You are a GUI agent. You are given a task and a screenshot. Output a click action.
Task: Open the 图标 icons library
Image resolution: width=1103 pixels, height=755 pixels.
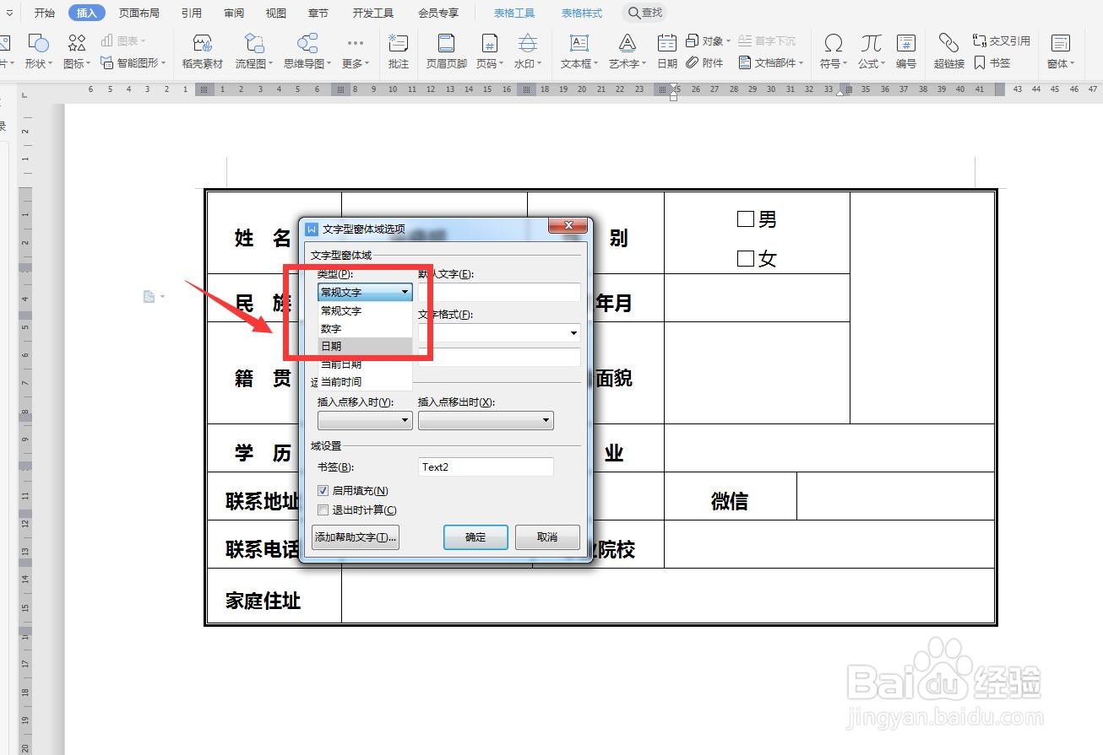76,51
